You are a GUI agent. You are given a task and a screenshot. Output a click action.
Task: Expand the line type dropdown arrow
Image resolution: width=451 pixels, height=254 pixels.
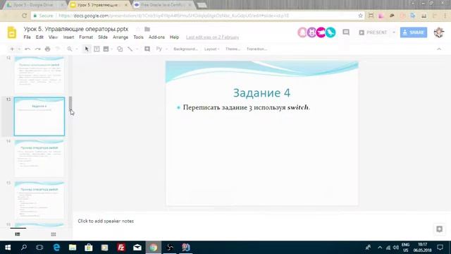click(137, 49)
